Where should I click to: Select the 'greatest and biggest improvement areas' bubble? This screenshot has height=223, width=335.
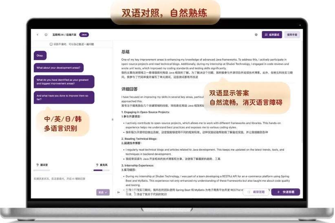tap(64, 82)
